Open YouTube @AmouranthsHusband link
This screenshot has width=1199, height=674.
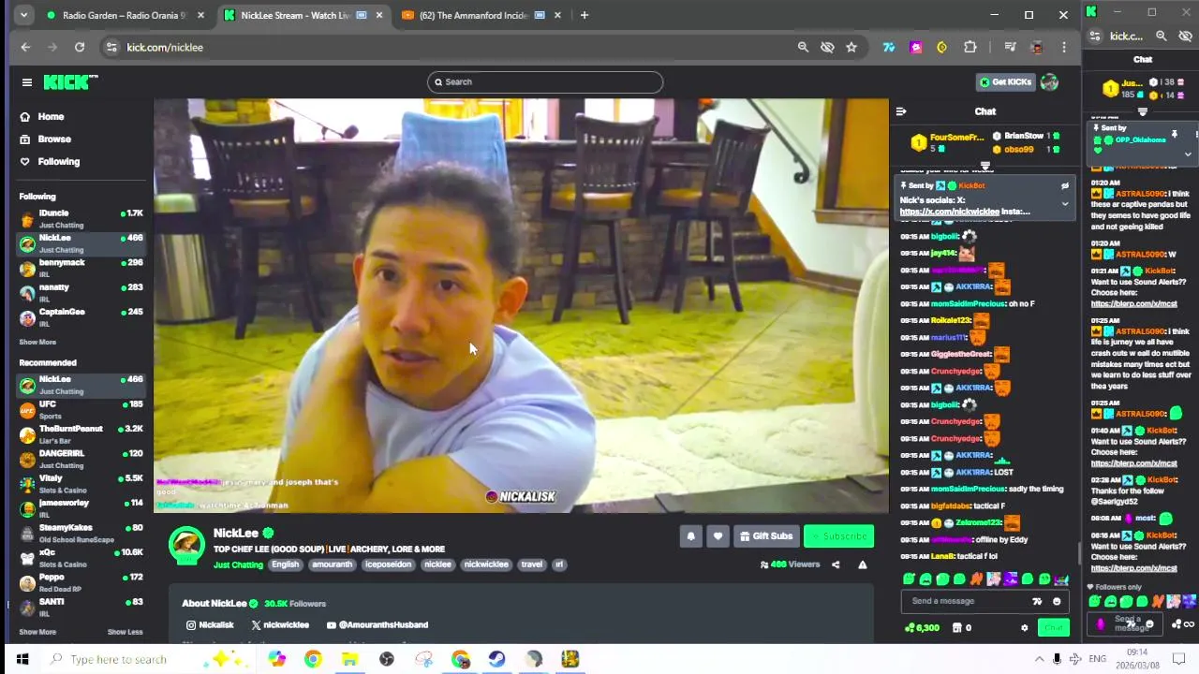(x=377, y=624)
